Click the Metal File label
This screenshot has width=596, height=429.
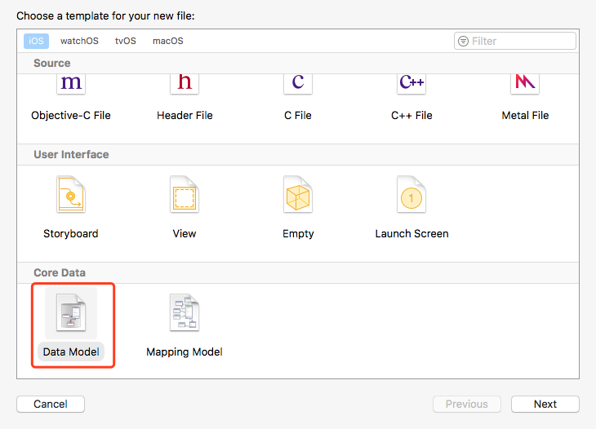(x=525, y=116)
